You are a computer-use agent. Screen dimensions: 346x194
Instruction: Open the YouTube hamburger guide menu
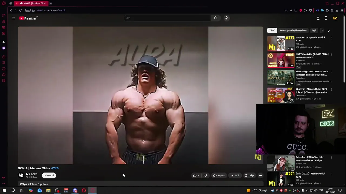[14, 18]
